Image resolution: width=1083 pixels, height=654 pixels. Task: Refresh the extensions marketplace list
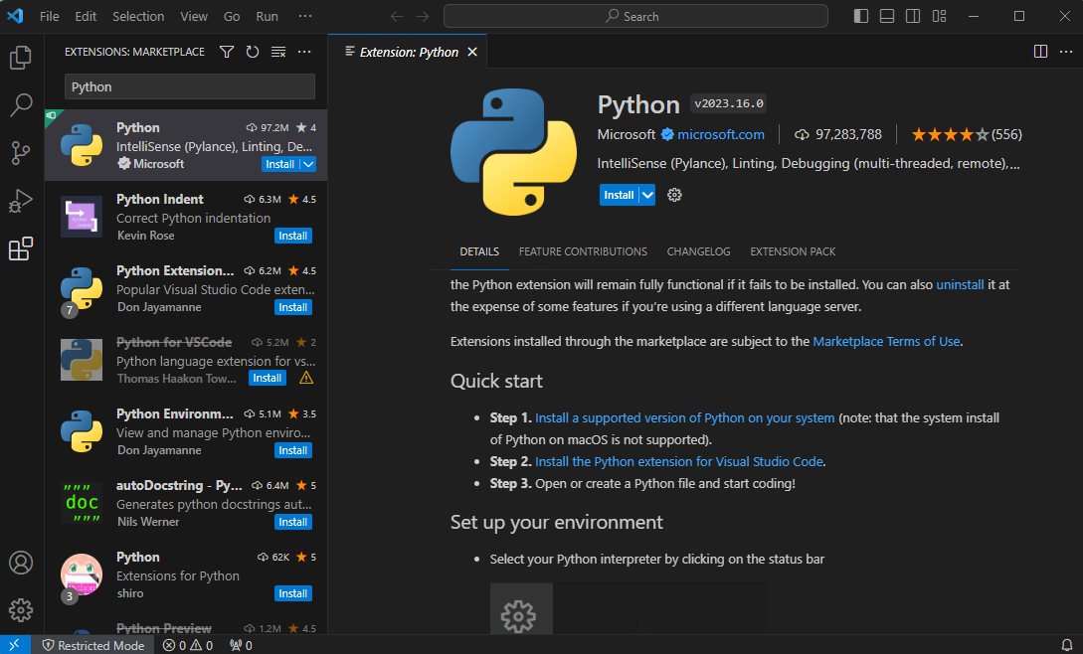tap(254, 51)
